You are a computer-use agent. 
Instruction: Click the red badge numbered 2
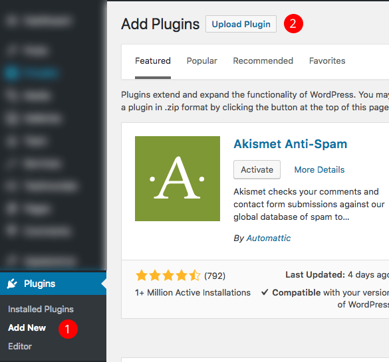point(293,24)
